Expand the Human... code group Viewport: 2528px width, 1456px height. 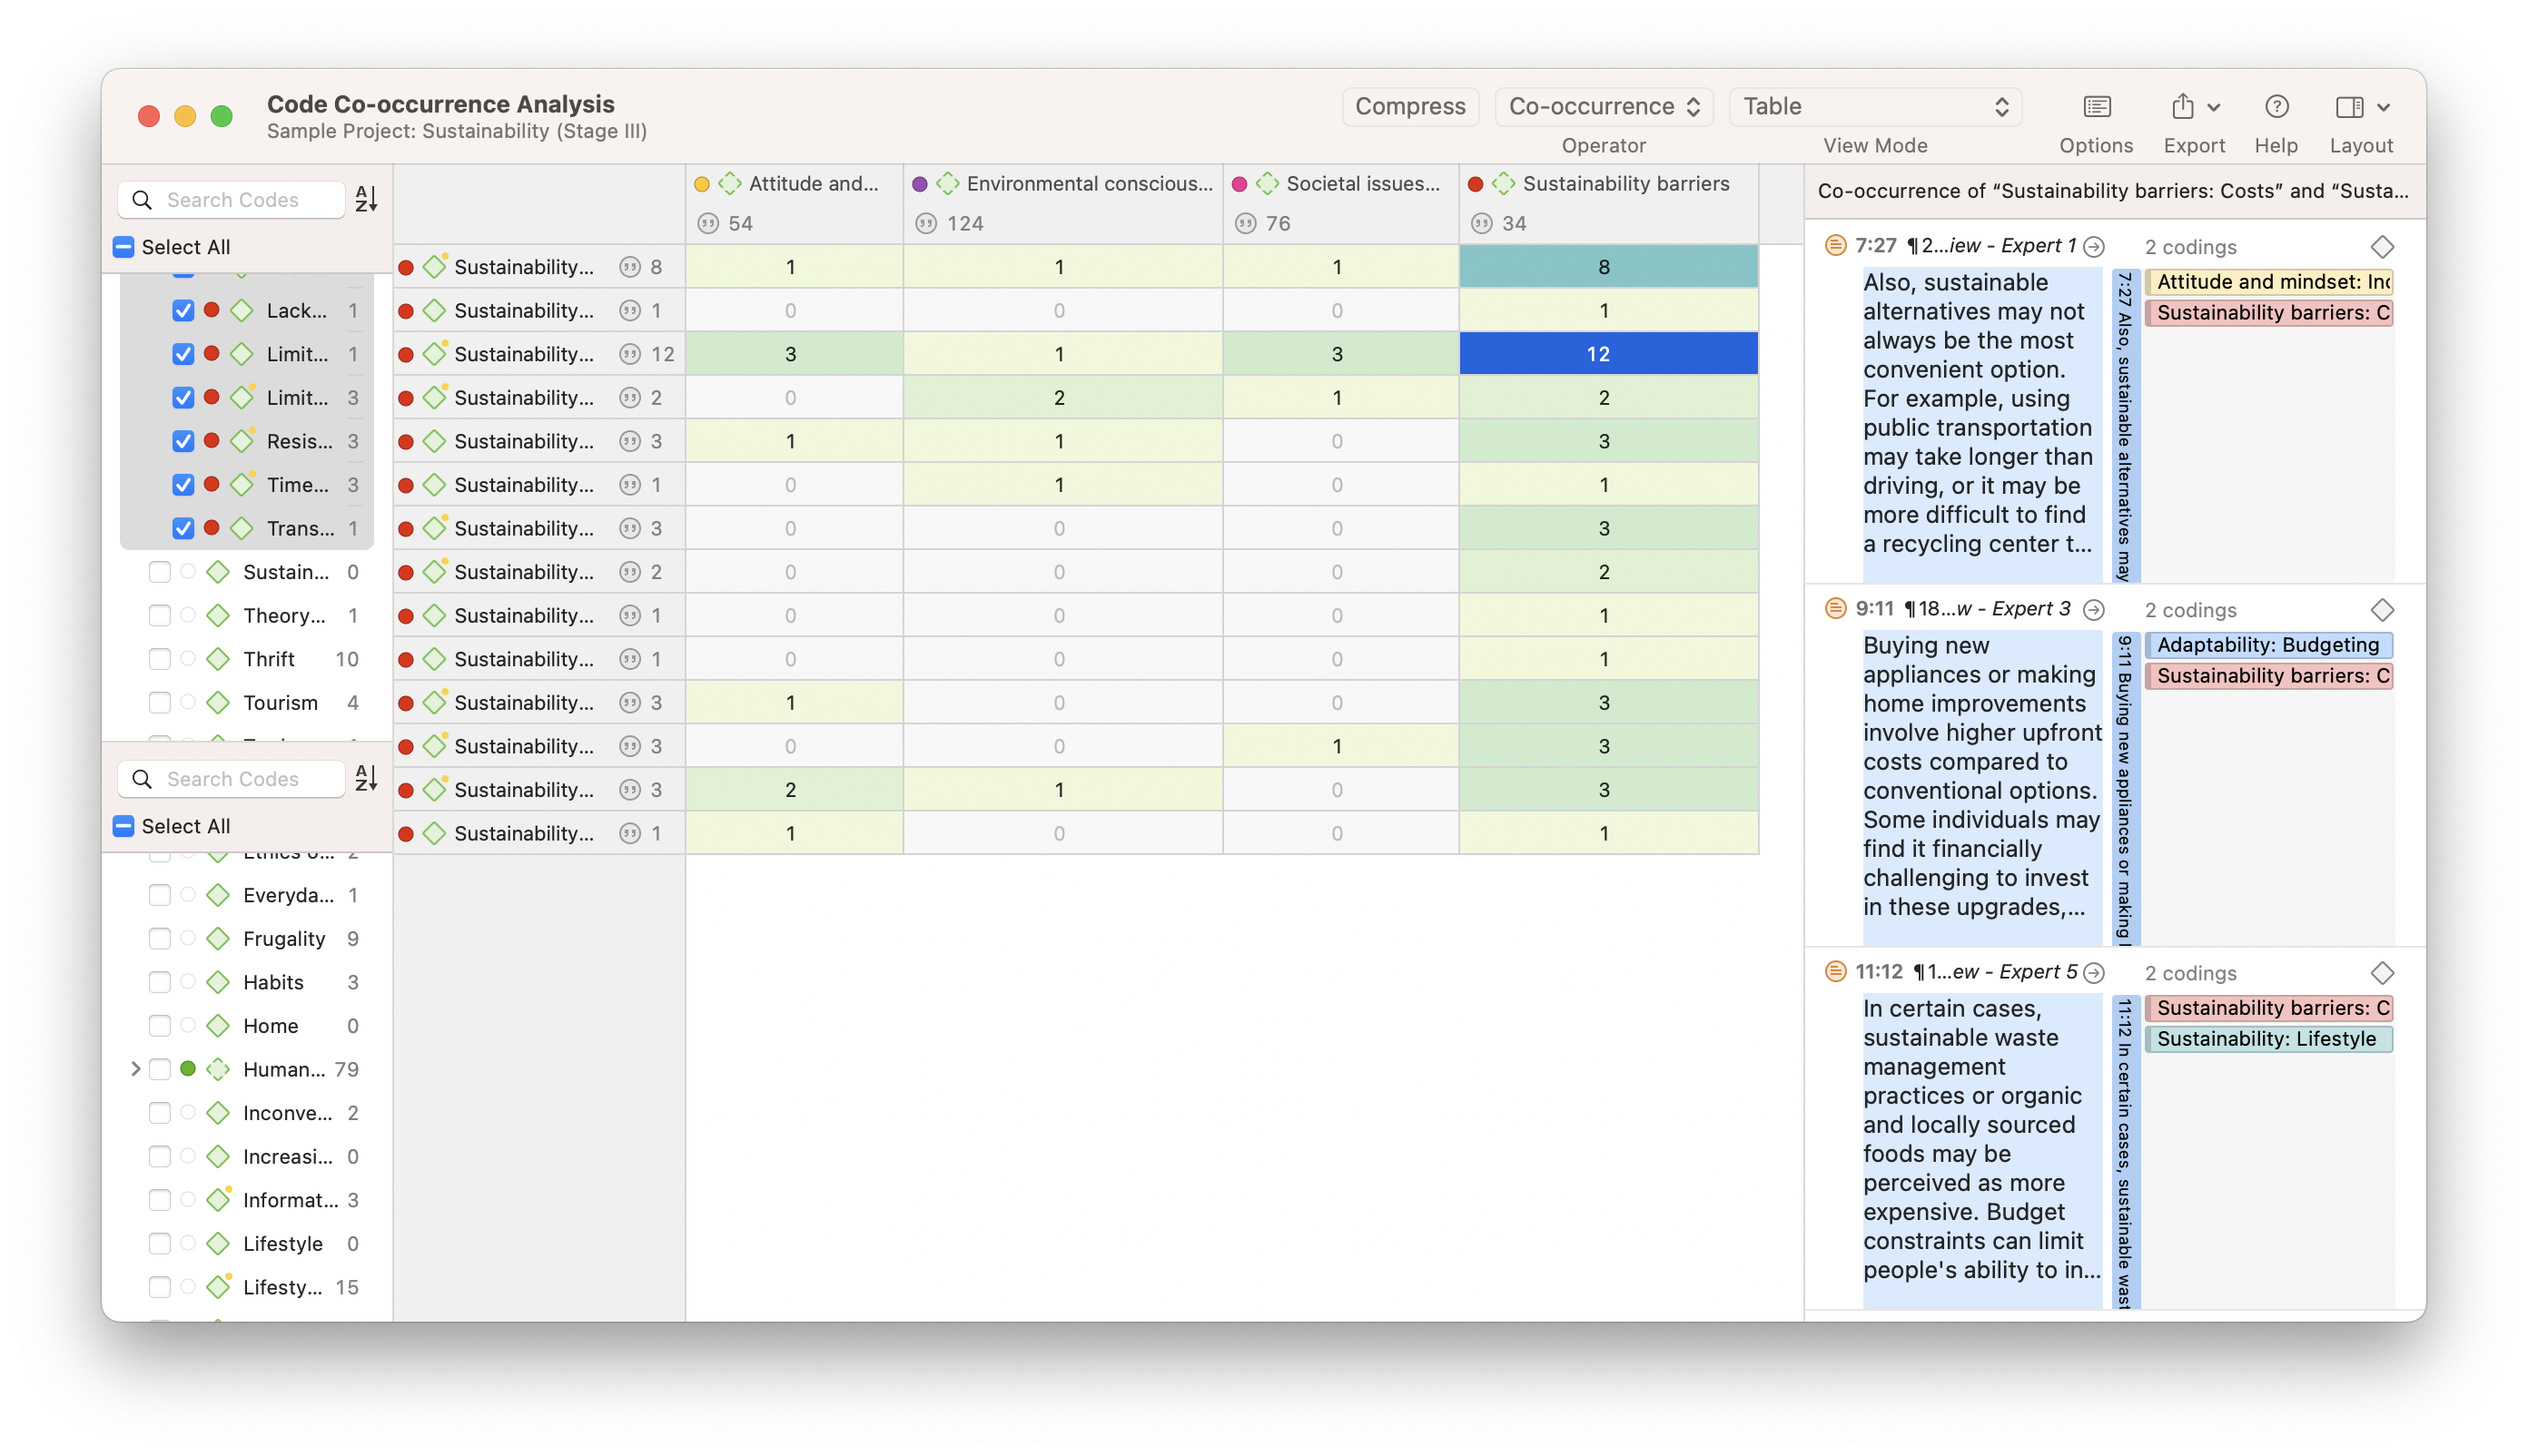click(135, 1069)
